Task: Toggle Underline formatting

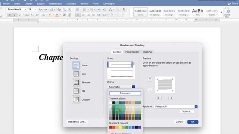Action: pyautogui.click(x=20, y=15)
